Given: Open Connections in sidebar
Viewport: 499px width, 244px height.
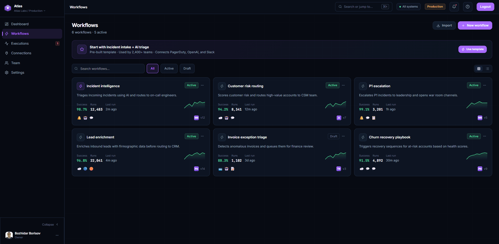Looking at the screenshot, I should (32, 53).
